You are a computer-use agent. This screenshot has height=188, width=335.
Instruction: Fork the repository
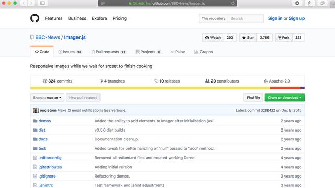(x=284, y=38)
